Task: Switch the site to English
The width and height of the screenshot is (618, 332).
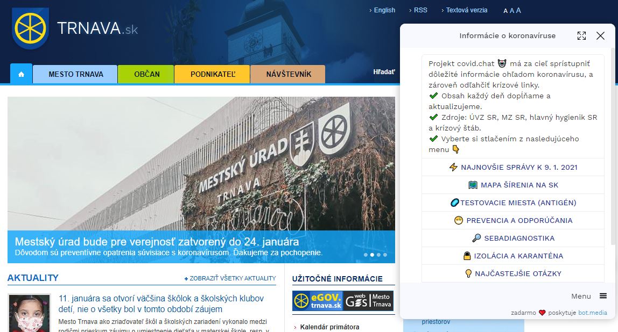Action: [x=384, y=10]
